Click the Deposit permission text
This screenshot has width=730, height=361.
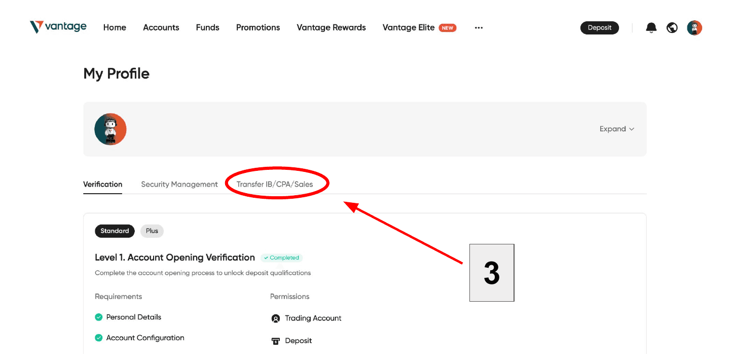coord(299,341)
